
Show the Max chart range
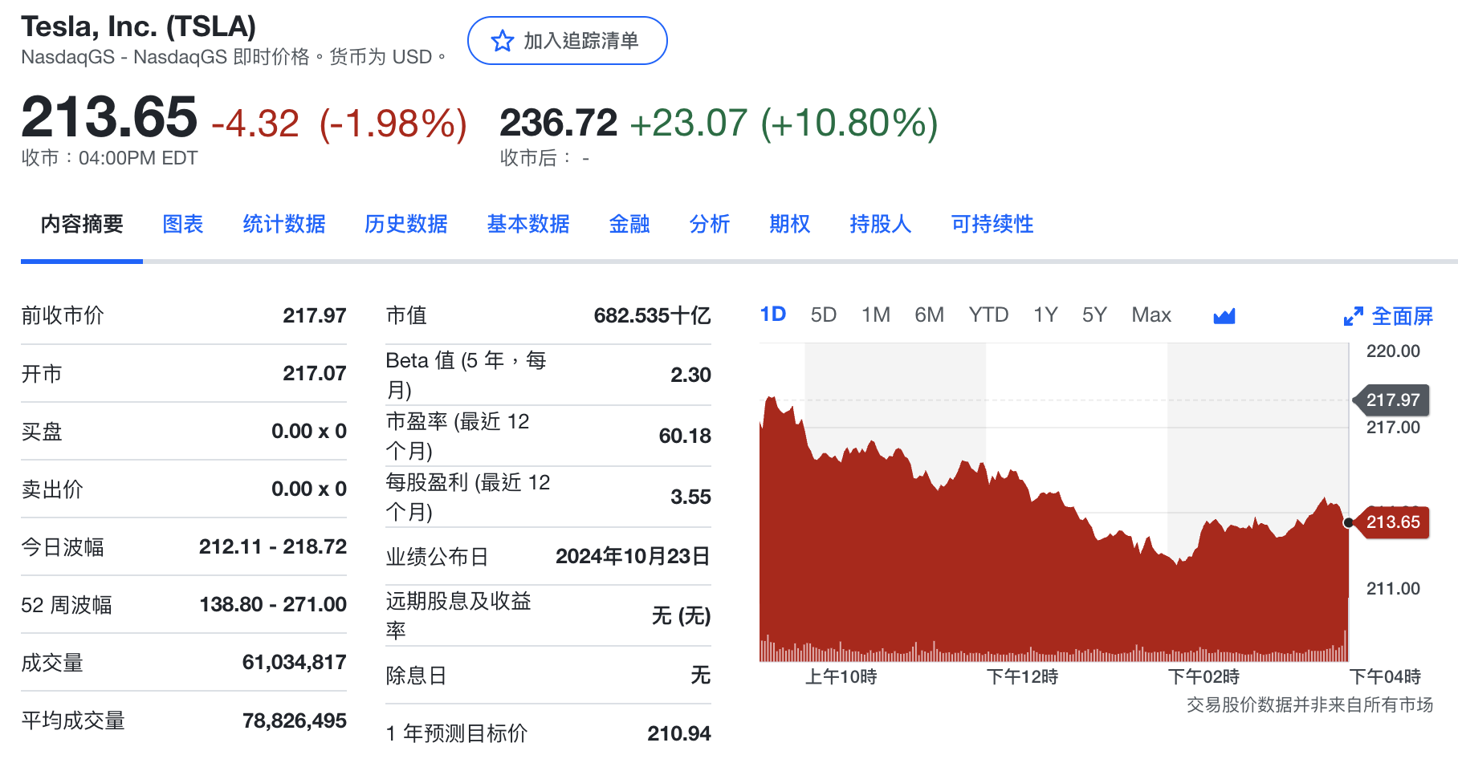[1151, 315]
